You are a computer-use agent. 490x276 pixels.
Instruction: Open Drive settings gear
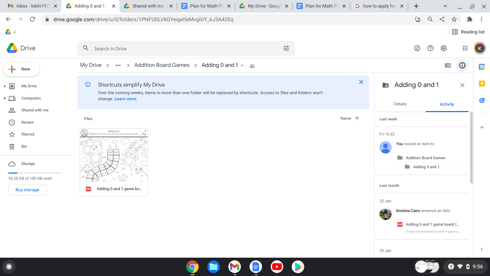444,48
